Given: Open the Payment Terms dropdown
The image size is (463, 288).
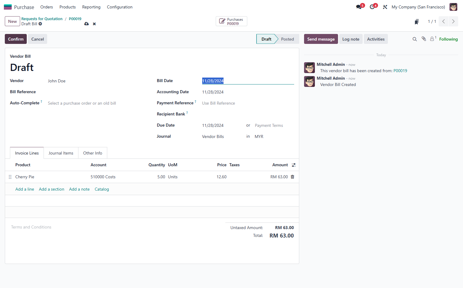Looking at the screenshot, I should pos(274,125).
